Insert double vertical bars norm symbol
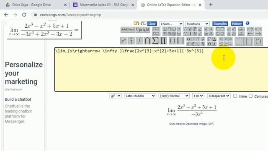 point(180,41)
